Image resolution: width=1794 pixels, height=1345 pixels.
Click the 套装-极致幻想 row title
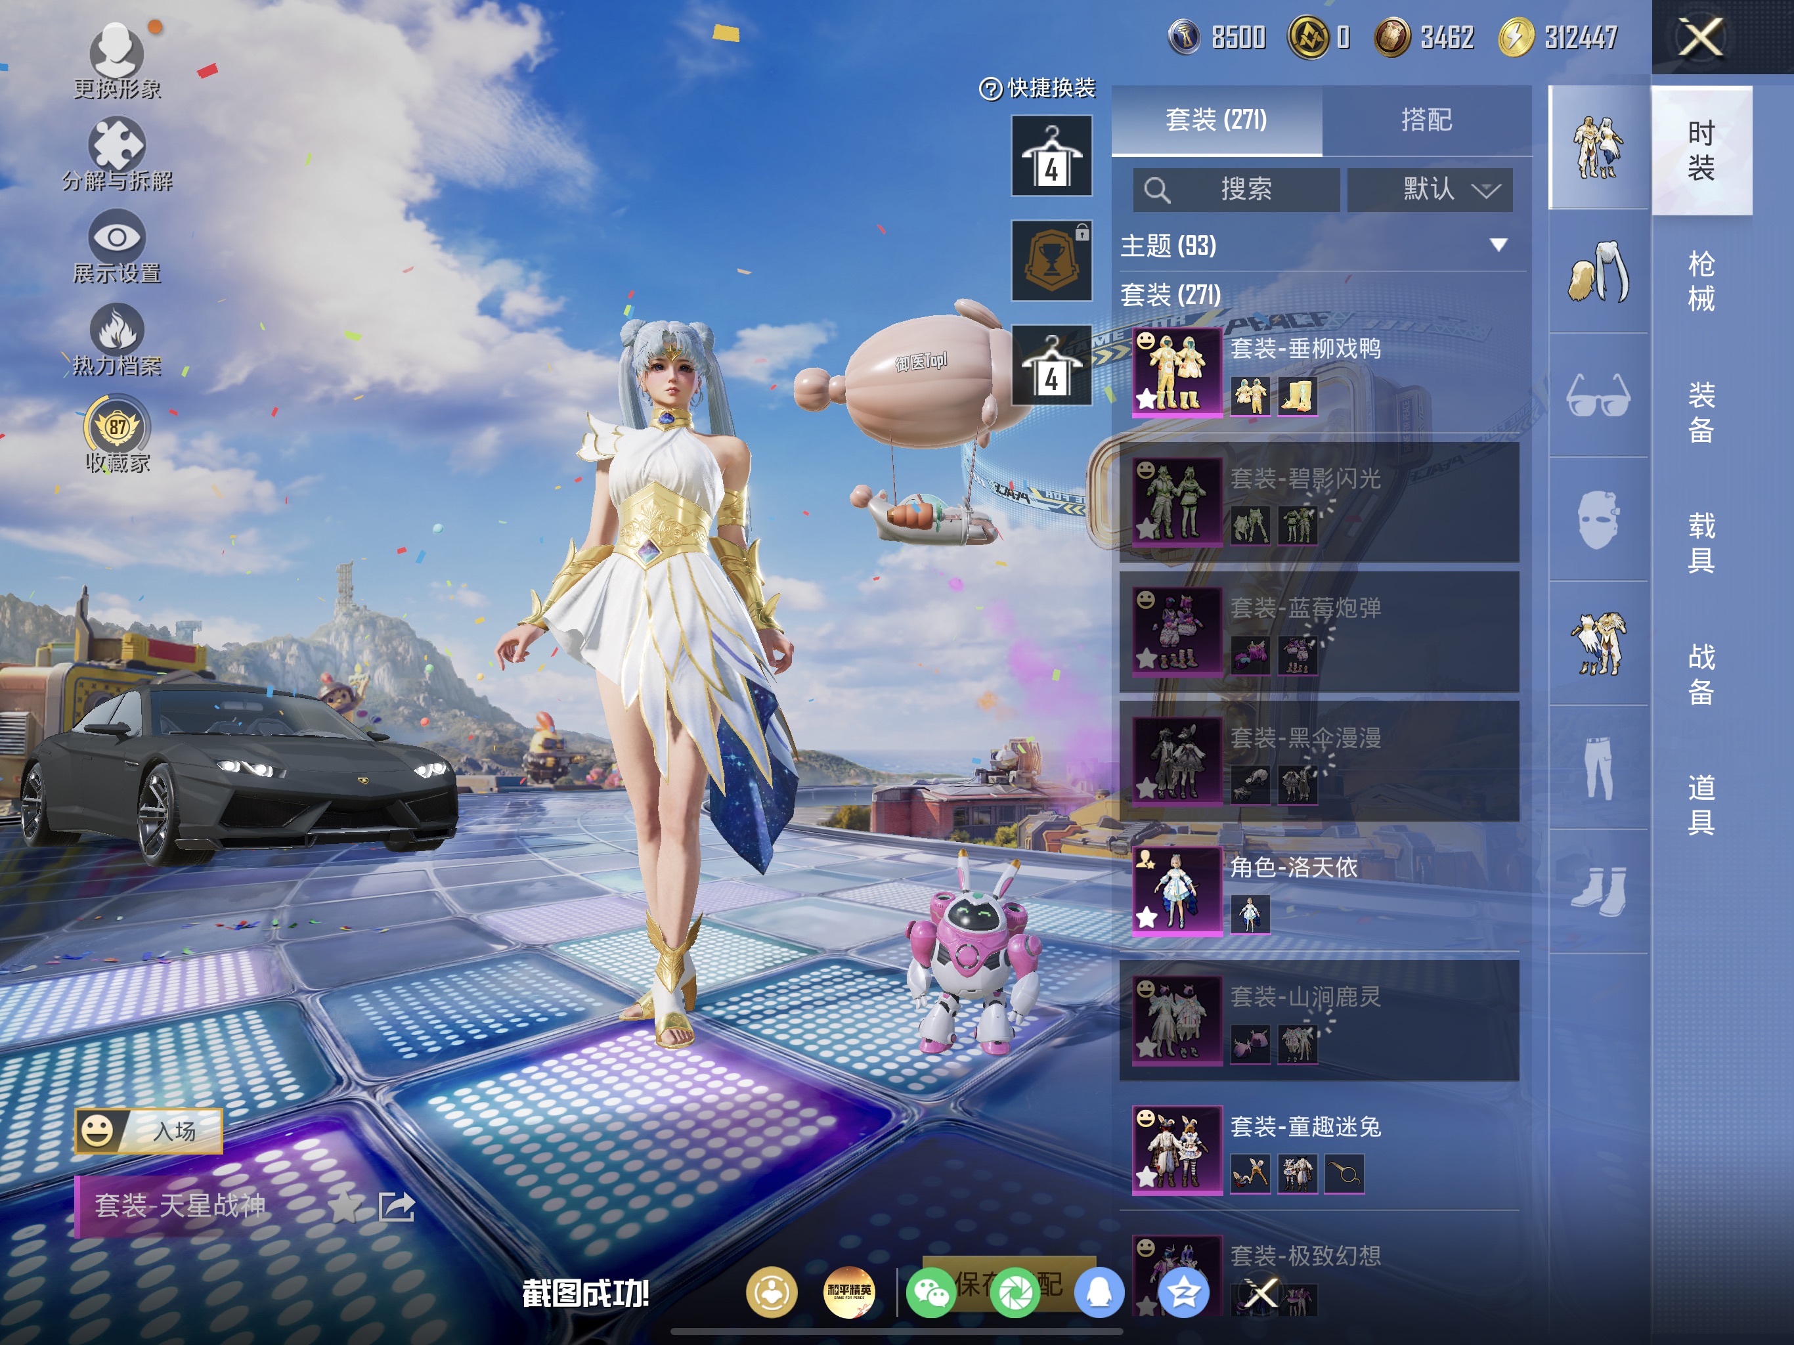(1305, 1256)
